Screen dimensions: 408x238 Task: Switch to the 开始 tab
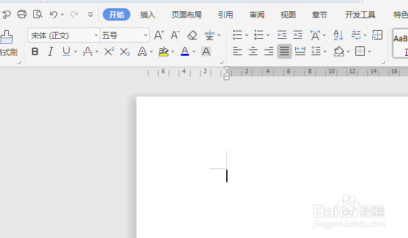tap(117, 14)
